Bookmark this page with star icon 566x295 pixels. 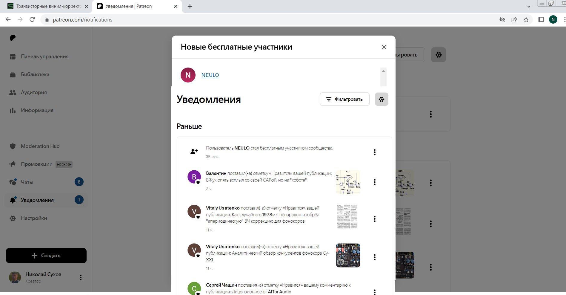[x=526, y=20]
